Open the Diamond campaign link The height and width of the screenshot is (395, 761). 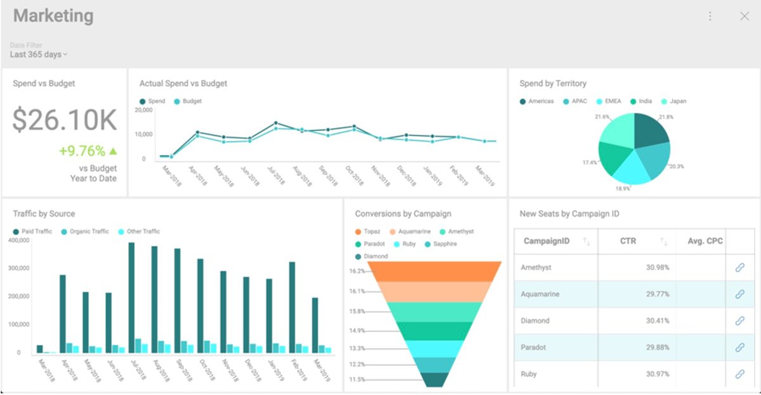pyautogui.click(x=741, y=320)
